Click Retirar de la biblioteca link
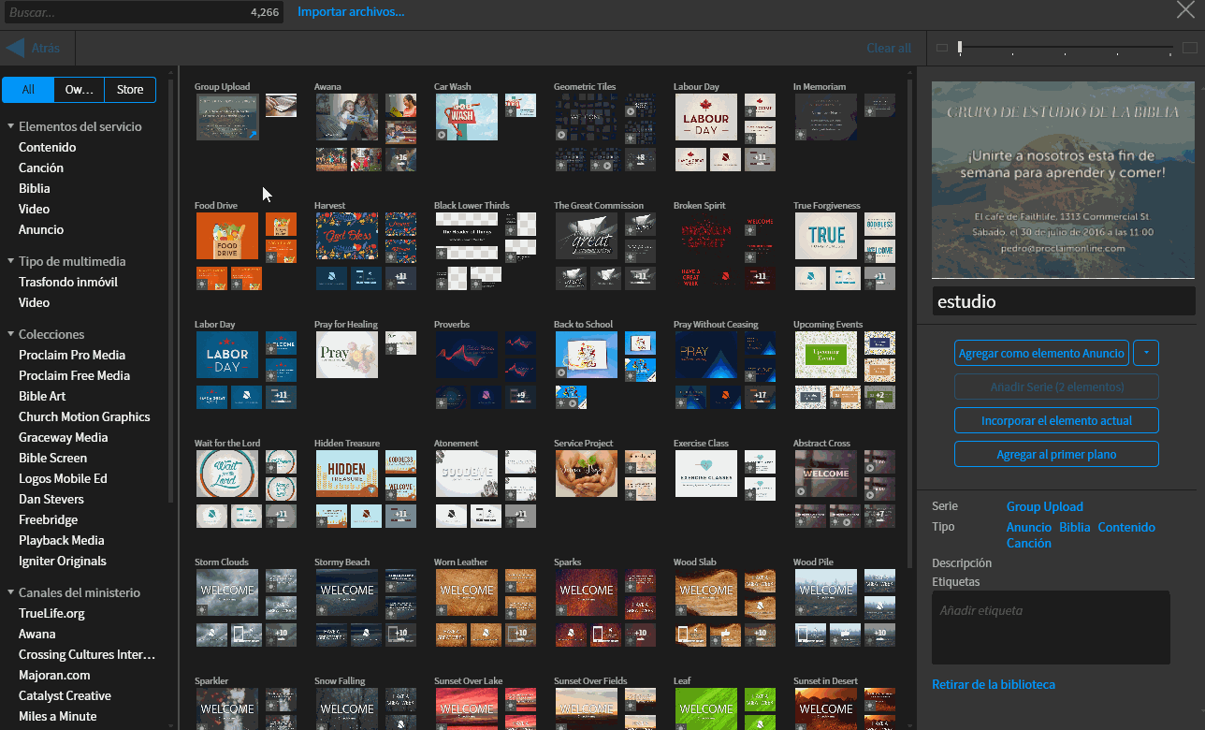 pos(994,684)
